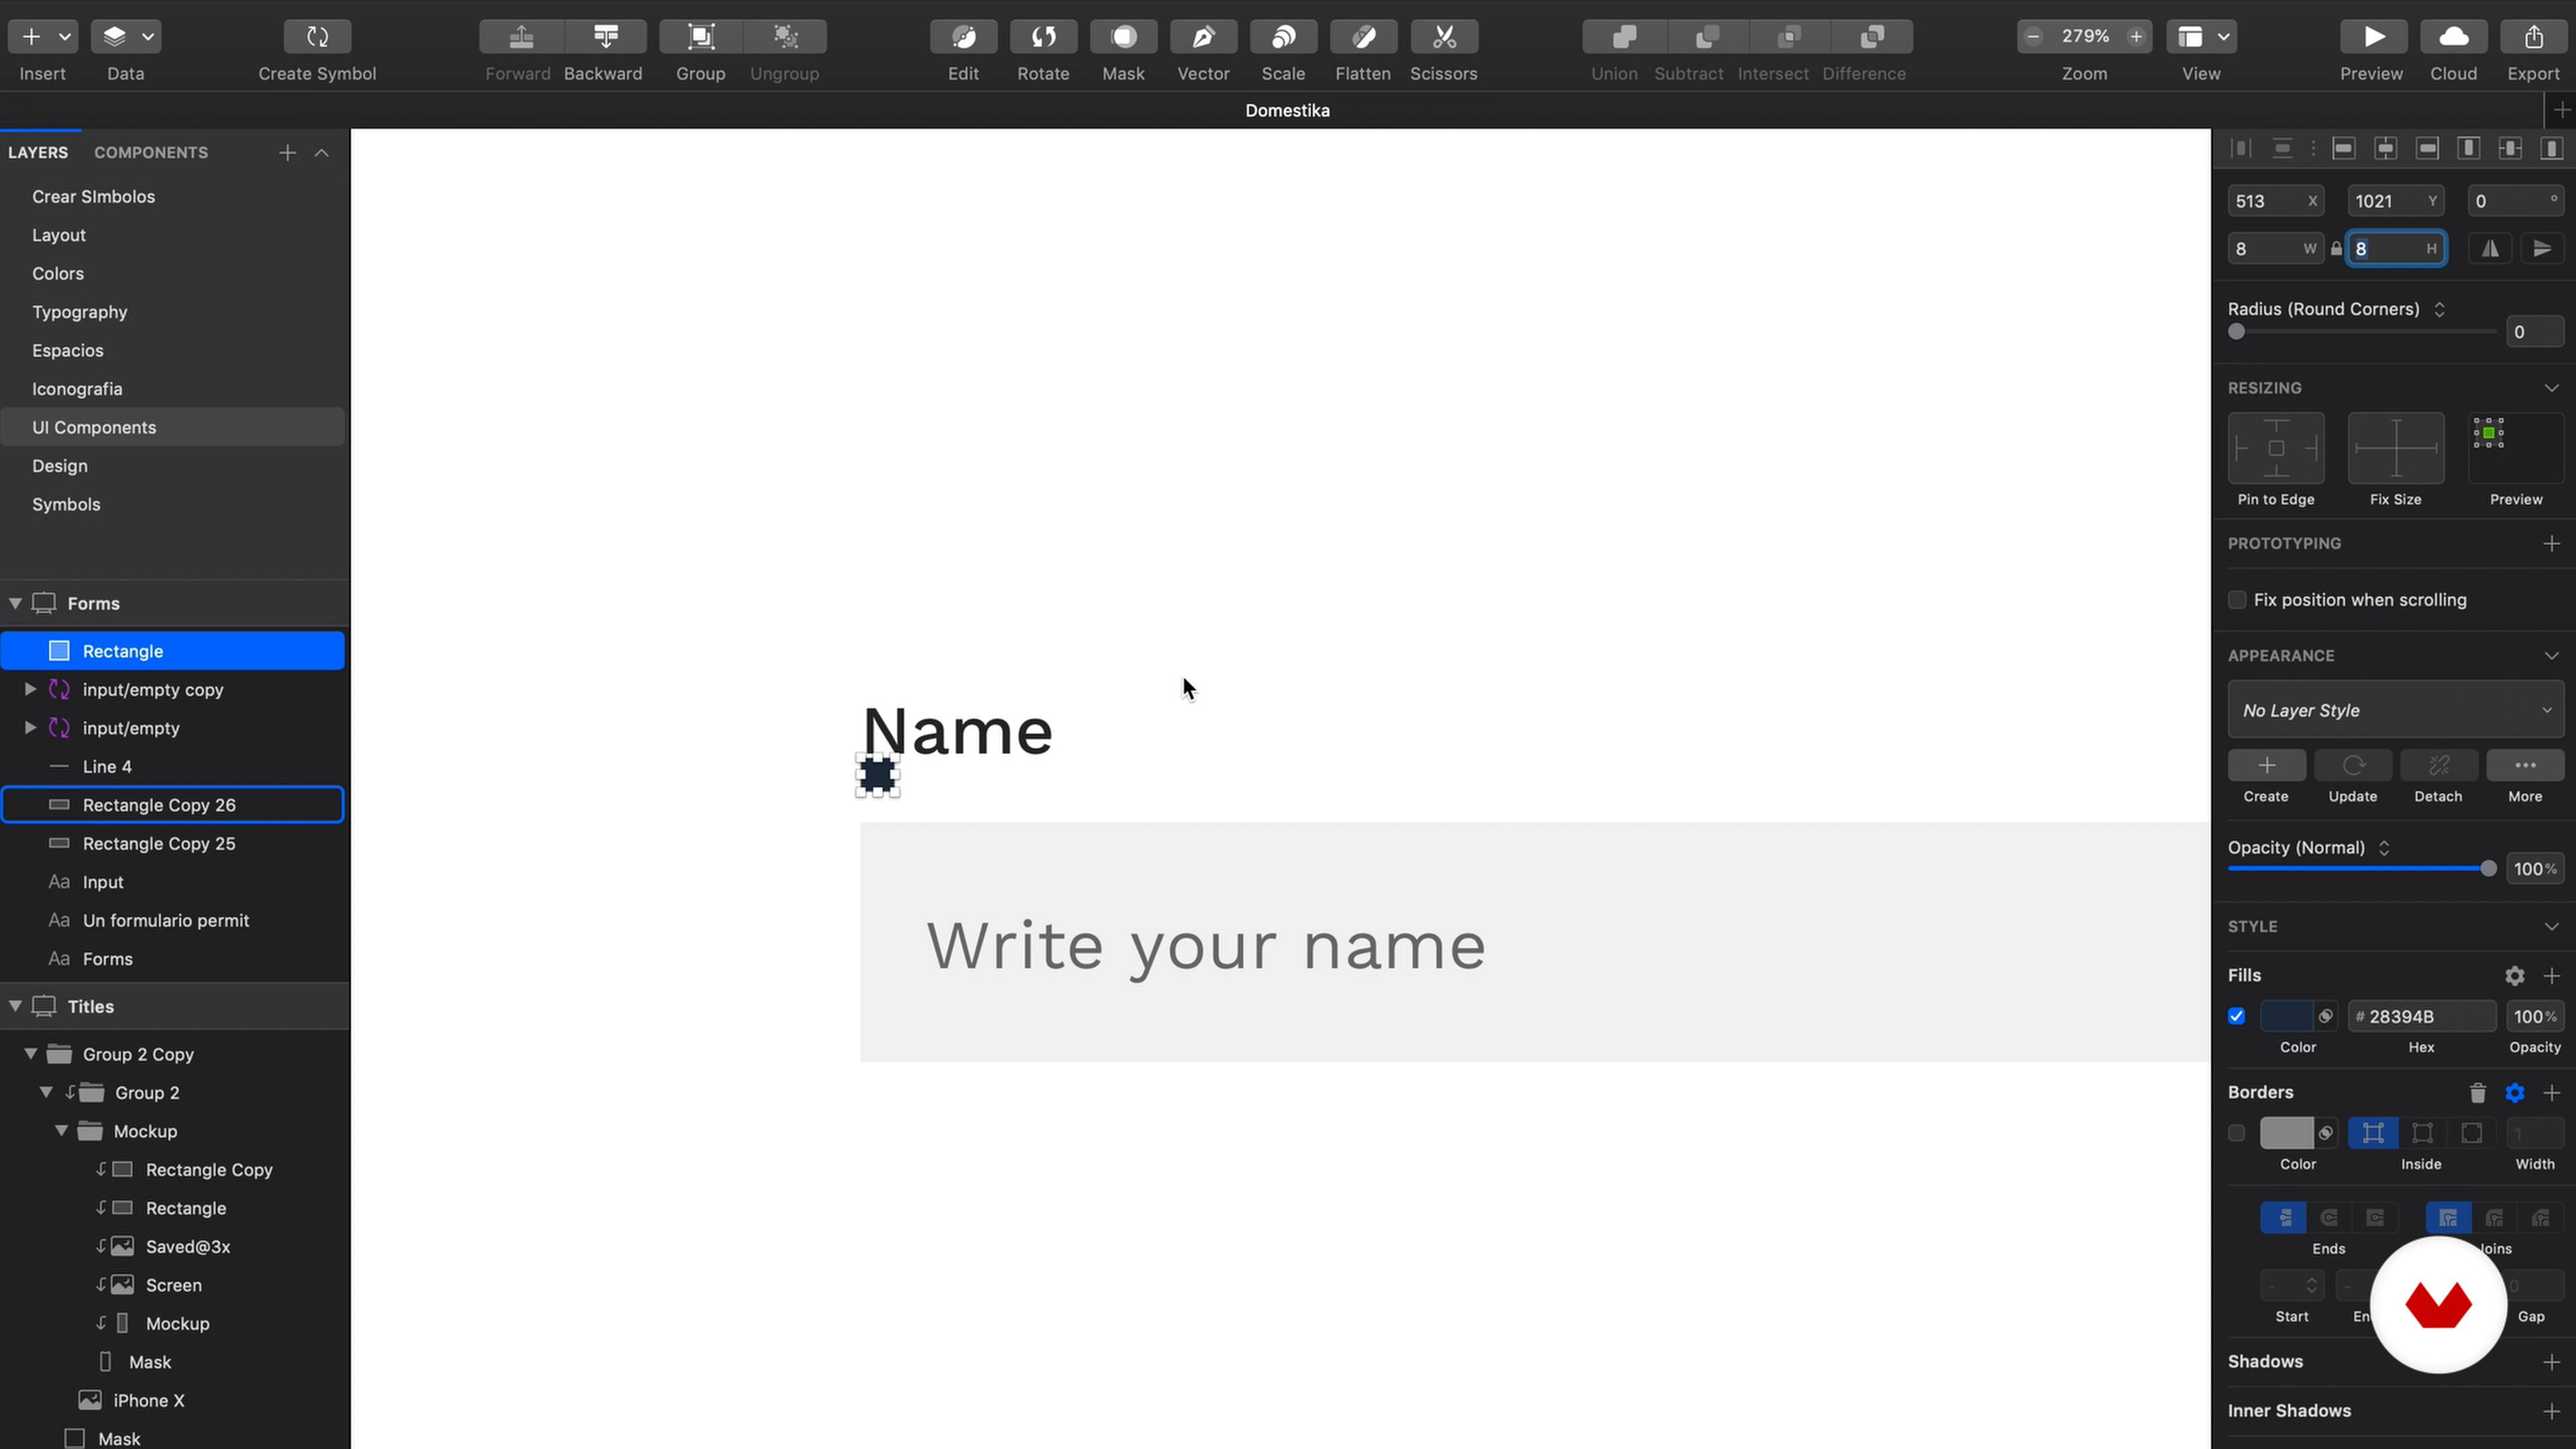Group the selected layers

click(700, 37)
